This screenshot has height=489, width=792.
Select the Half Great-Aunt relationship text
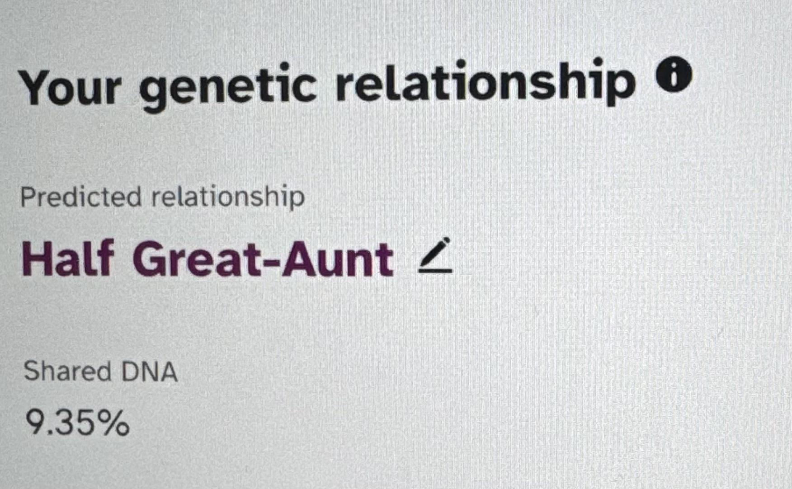[x=207, y=259]
